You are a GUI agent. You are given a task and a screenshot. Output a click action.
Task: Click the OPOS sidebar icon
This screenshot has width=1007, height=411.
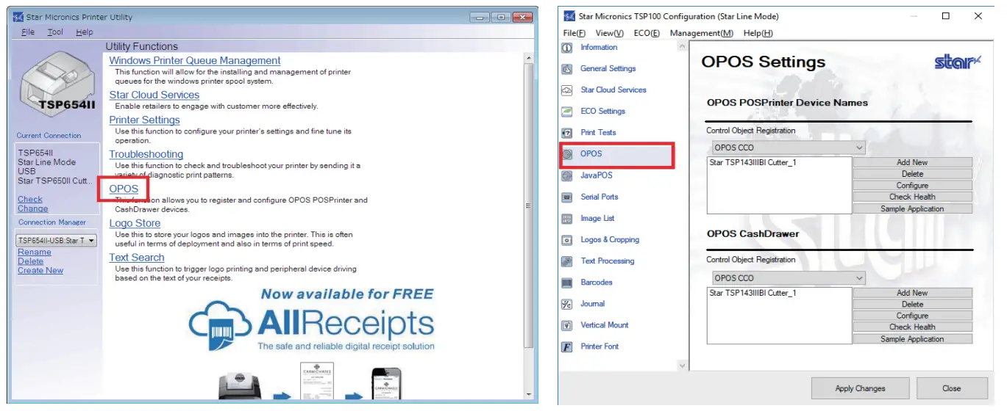point(566,154)
